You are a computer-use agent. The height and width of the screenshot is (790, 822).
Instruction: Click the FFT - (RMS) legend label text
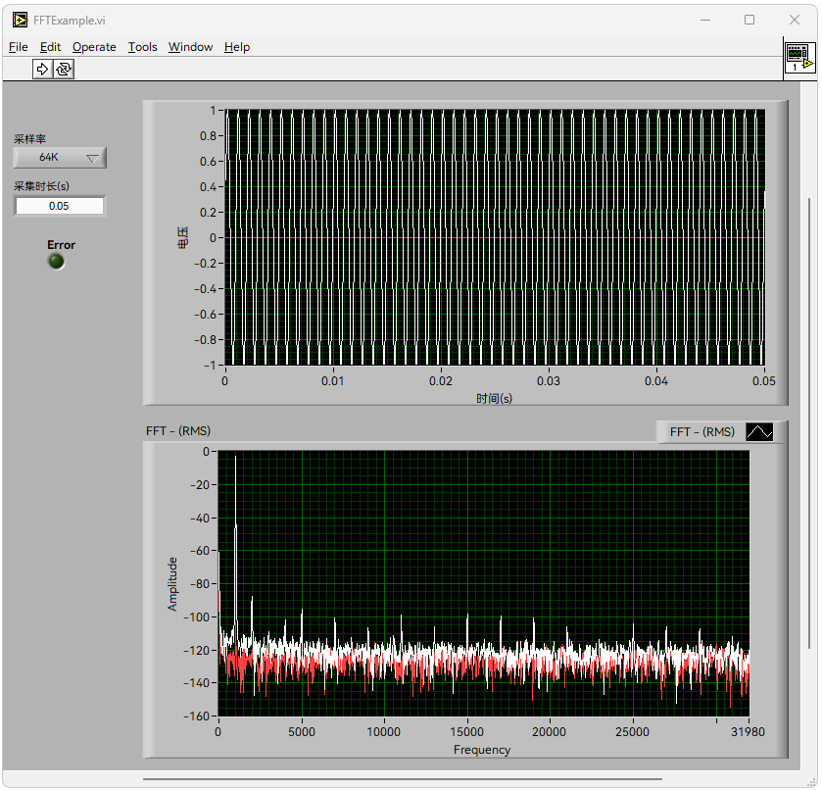(701, 432)
